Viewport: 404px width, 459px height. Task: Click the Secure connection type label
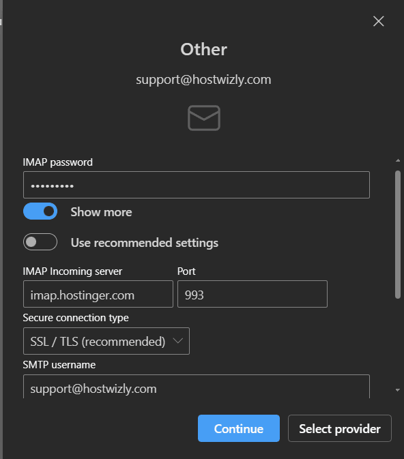click(x=76, y=318)
